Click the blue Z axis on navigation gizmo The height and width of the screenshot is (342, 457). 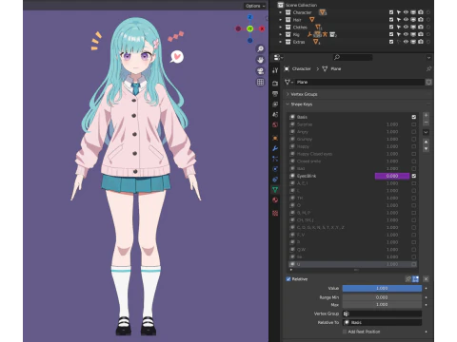pyautogui.click(x=250, y=17)
